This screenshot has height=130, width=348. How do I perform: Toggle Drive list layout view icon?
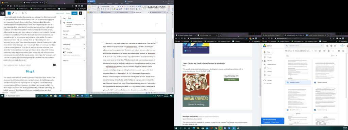(339, 51)
